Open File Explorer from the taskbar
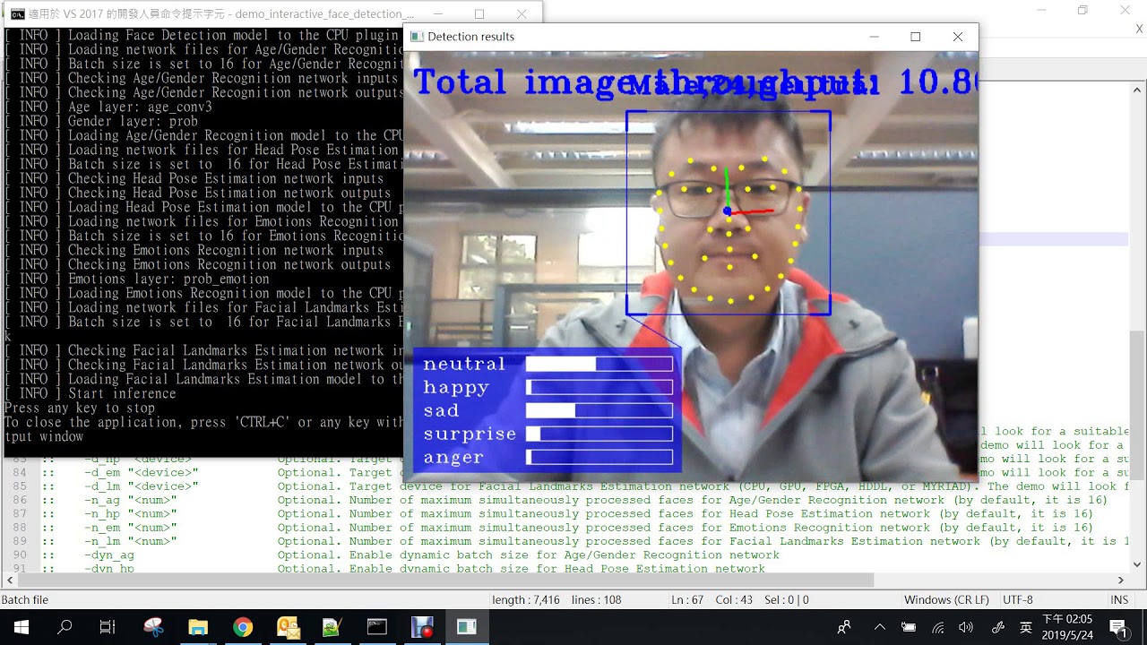The width and height of the screenshot is (1147, 645). click(x=198, y=627)
